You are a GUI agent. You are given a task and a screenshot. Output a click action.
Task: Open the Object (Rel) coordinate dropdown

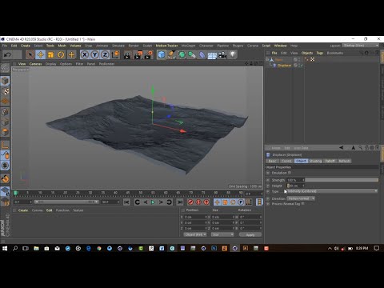[195, 234]
